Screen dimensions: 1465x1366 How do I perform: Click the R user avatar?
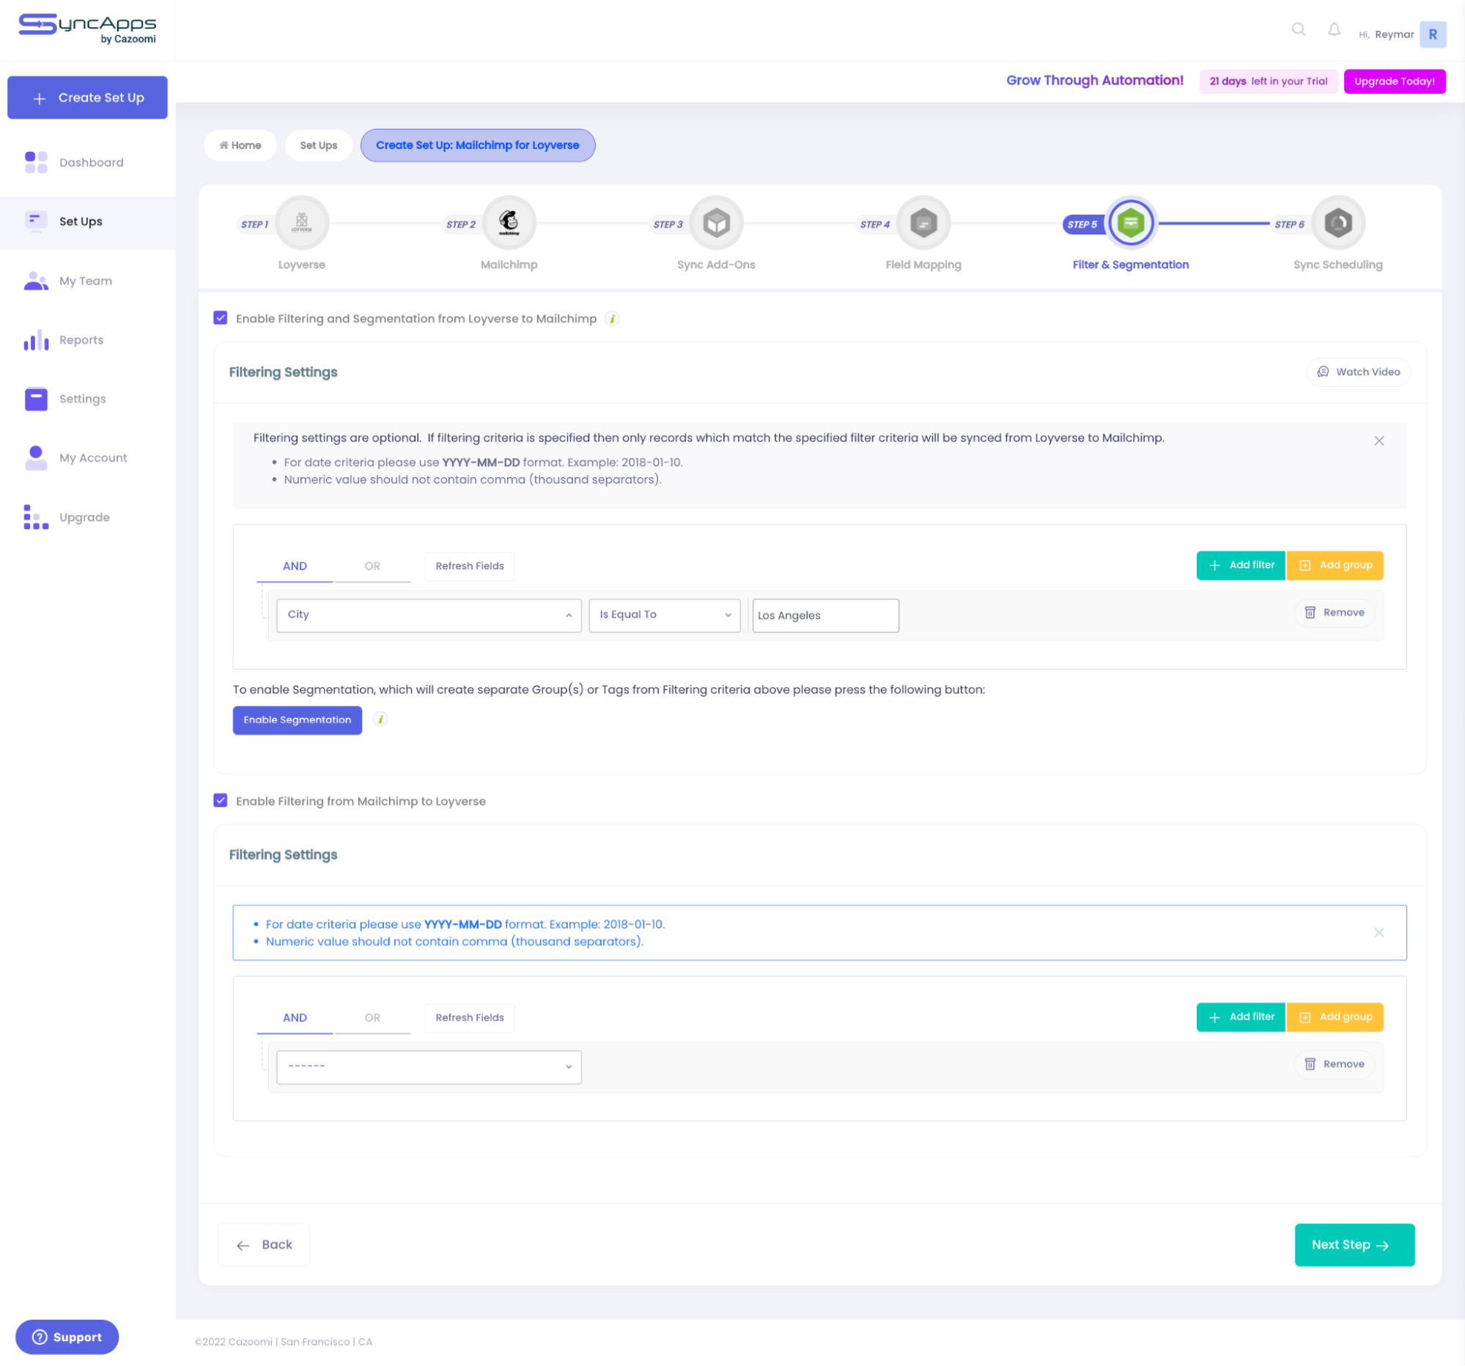tap(1433, 34)
